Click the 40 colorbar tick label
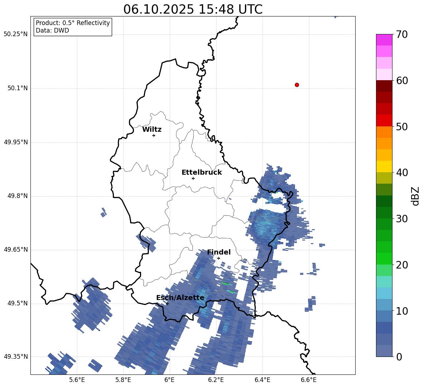The height and width of the screenshot is (387, 424). pos(401,173)
